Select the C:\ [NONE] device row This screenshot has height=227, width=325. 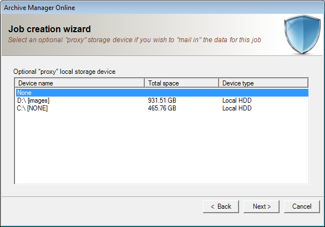162,108
